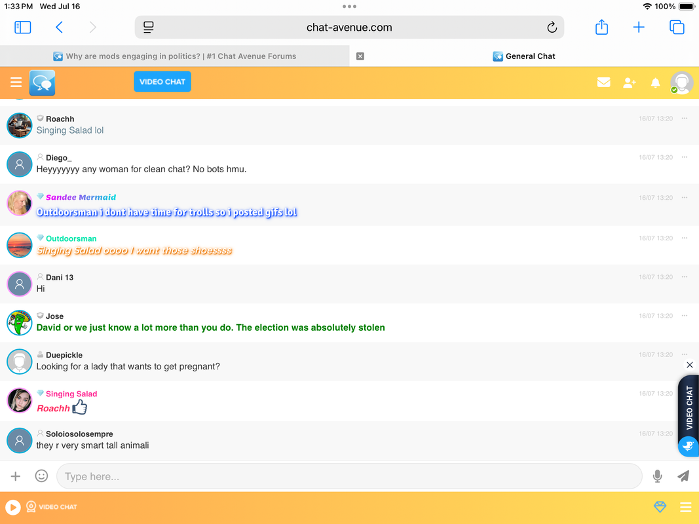Screen dimensions: 699x524
Task: Switch to the mods engaging in politics tab
Action: point(175,56)
